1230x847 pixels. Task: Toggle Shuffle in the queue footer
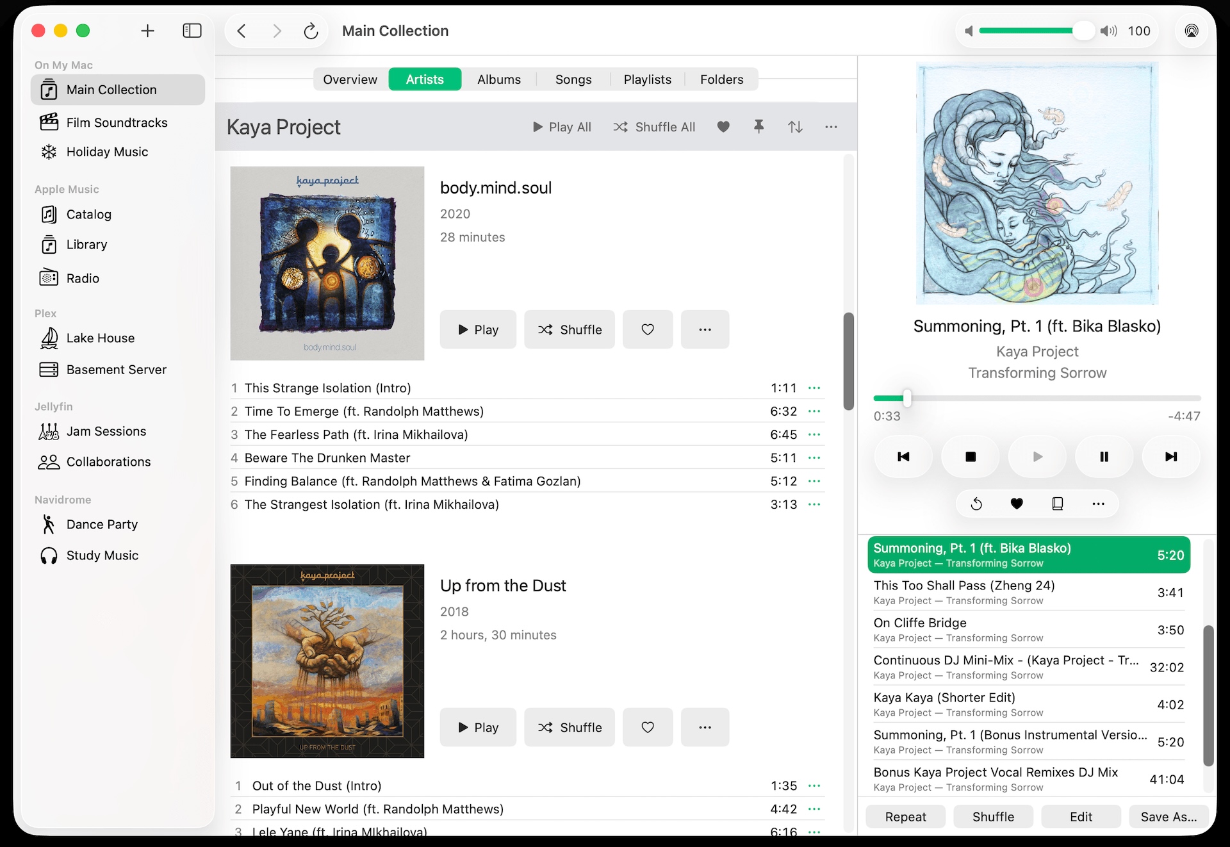coord(993,817)
